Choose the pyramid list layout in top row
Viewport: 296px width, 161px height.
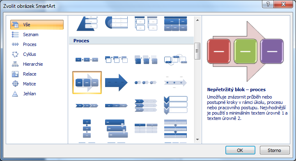[x=87, y=23]
